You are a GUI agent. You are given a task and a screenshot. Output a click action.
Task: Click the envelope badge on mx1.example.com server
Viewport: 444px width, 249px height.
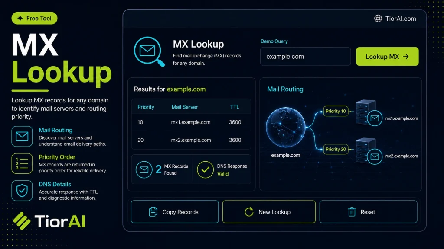click(x=375, y=118)
